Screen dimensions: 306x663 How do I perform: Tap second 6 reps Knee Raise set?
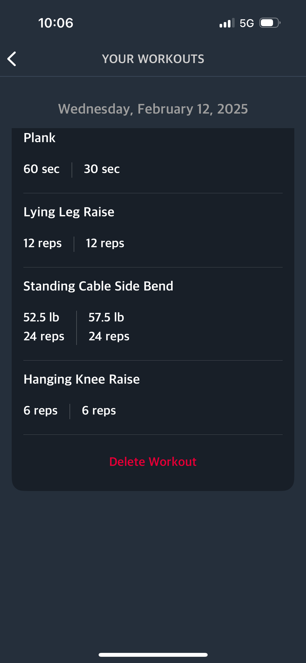tap(99, 411)
